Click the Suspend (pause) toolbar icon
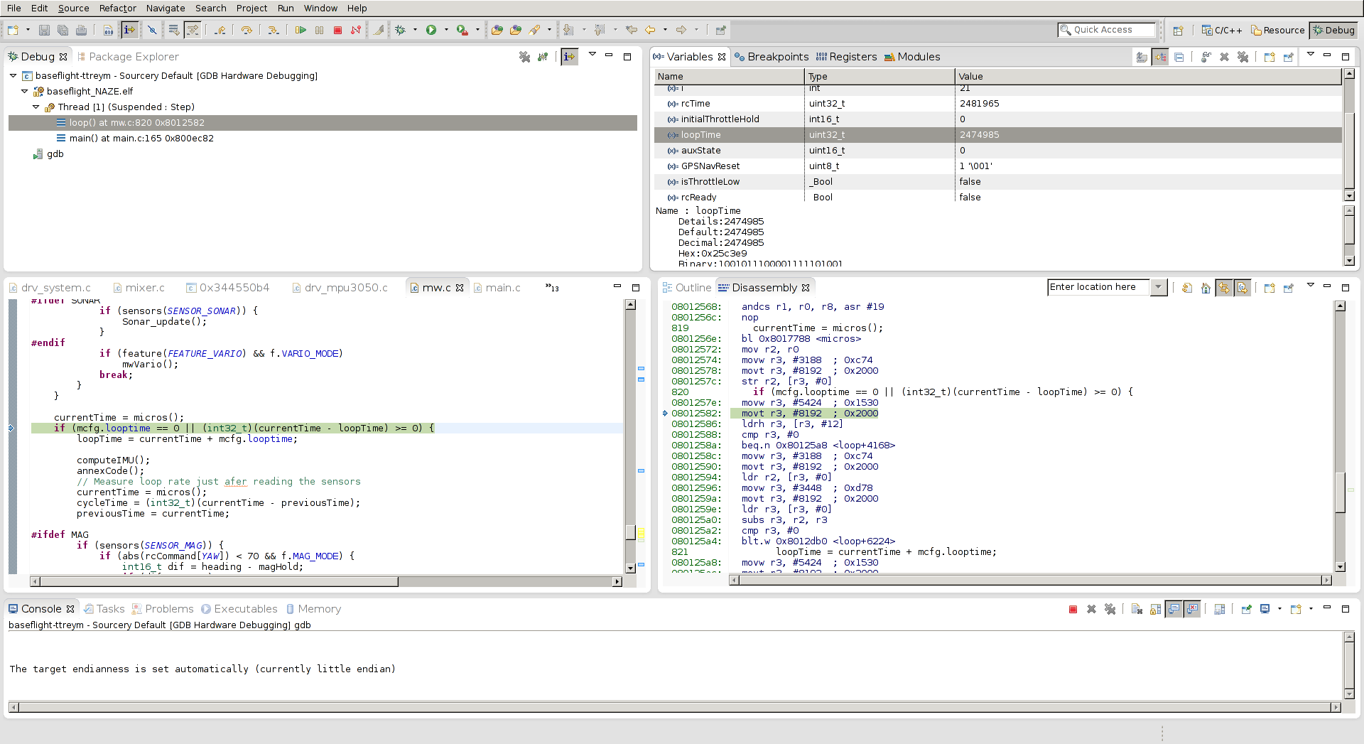The image size is (1364, 744). [319, 30]
